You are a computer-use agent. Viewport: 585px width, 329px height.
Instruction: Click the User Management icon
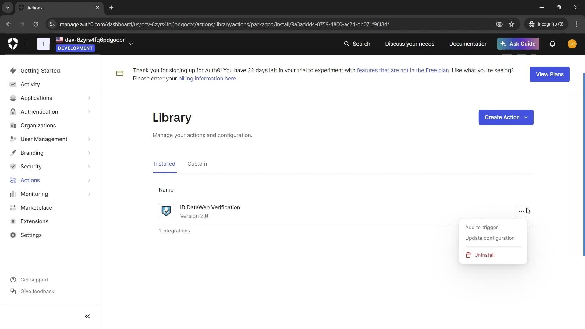(13, 139)
